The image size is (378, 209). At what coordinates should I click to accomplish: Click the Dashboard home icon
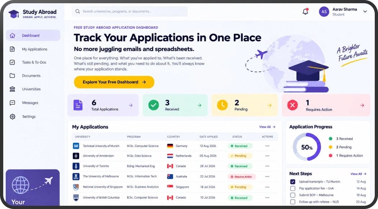[12, 36]
